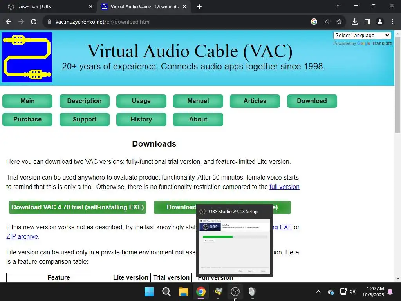Open notifications bell icon
The width and height of the screenshot is (401, 301).
[x=390, y=292]
